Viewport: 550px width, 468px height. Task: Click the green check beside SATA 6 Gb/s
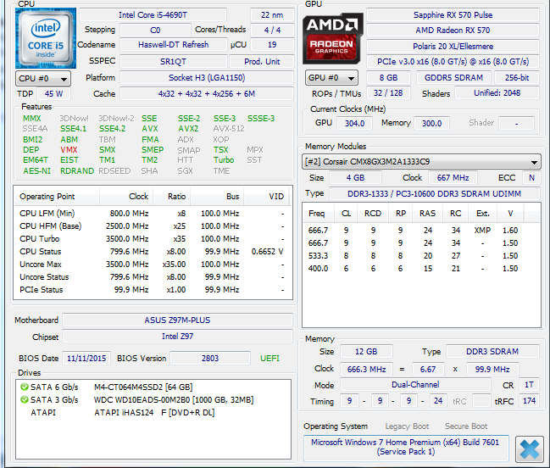coord(25,387)
